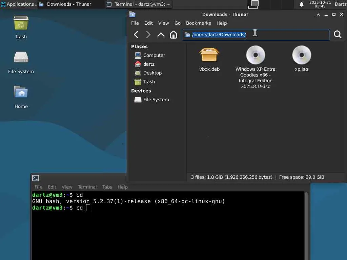Click the forward arrow in Thunar toolbar
Viewport: 347px width, 260px height.
pyautogui.click(x=148, y=35)
